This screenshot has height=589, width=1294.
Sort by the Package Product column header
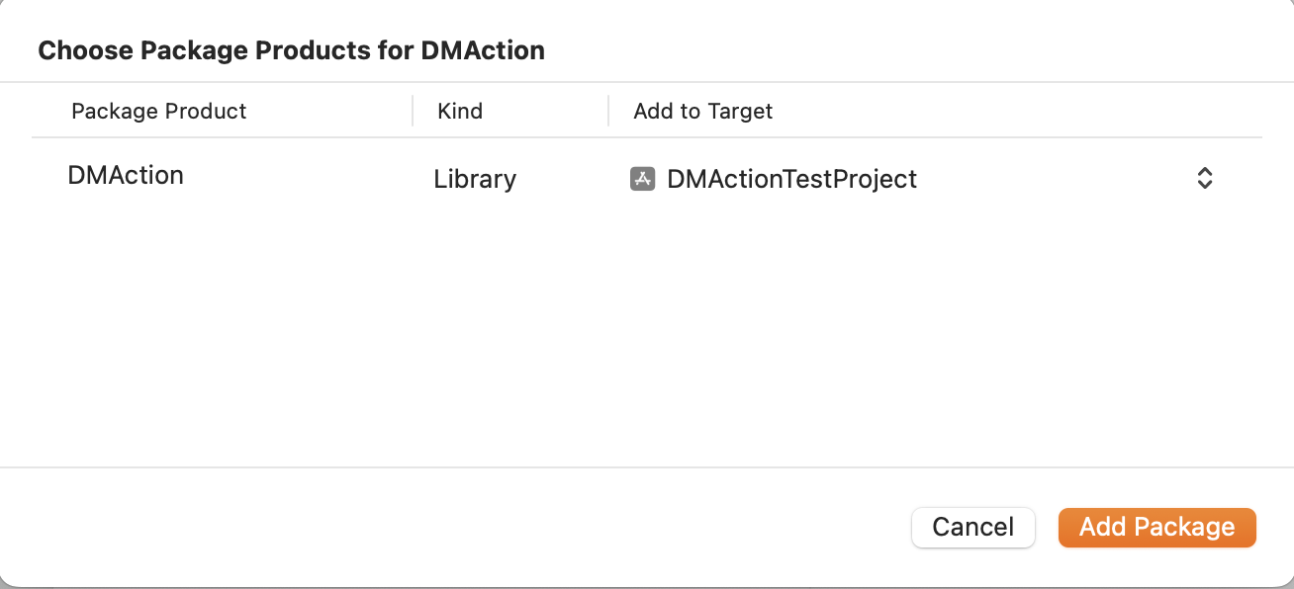(158, 111)
